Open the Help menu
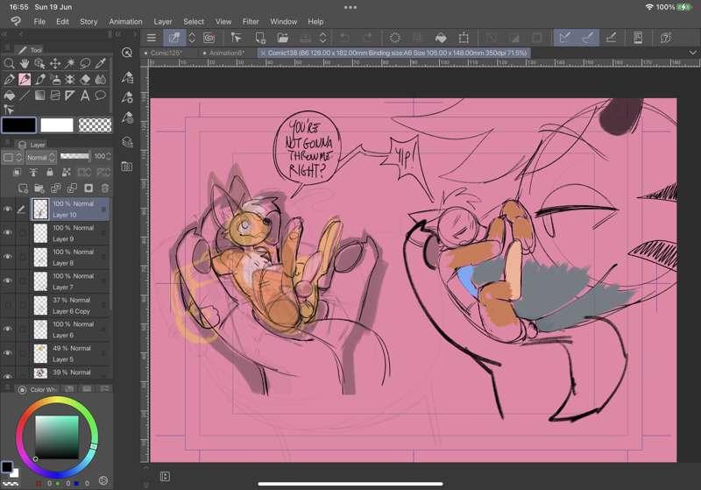Screen dimensions: 701x490 [x=315, y=21]
